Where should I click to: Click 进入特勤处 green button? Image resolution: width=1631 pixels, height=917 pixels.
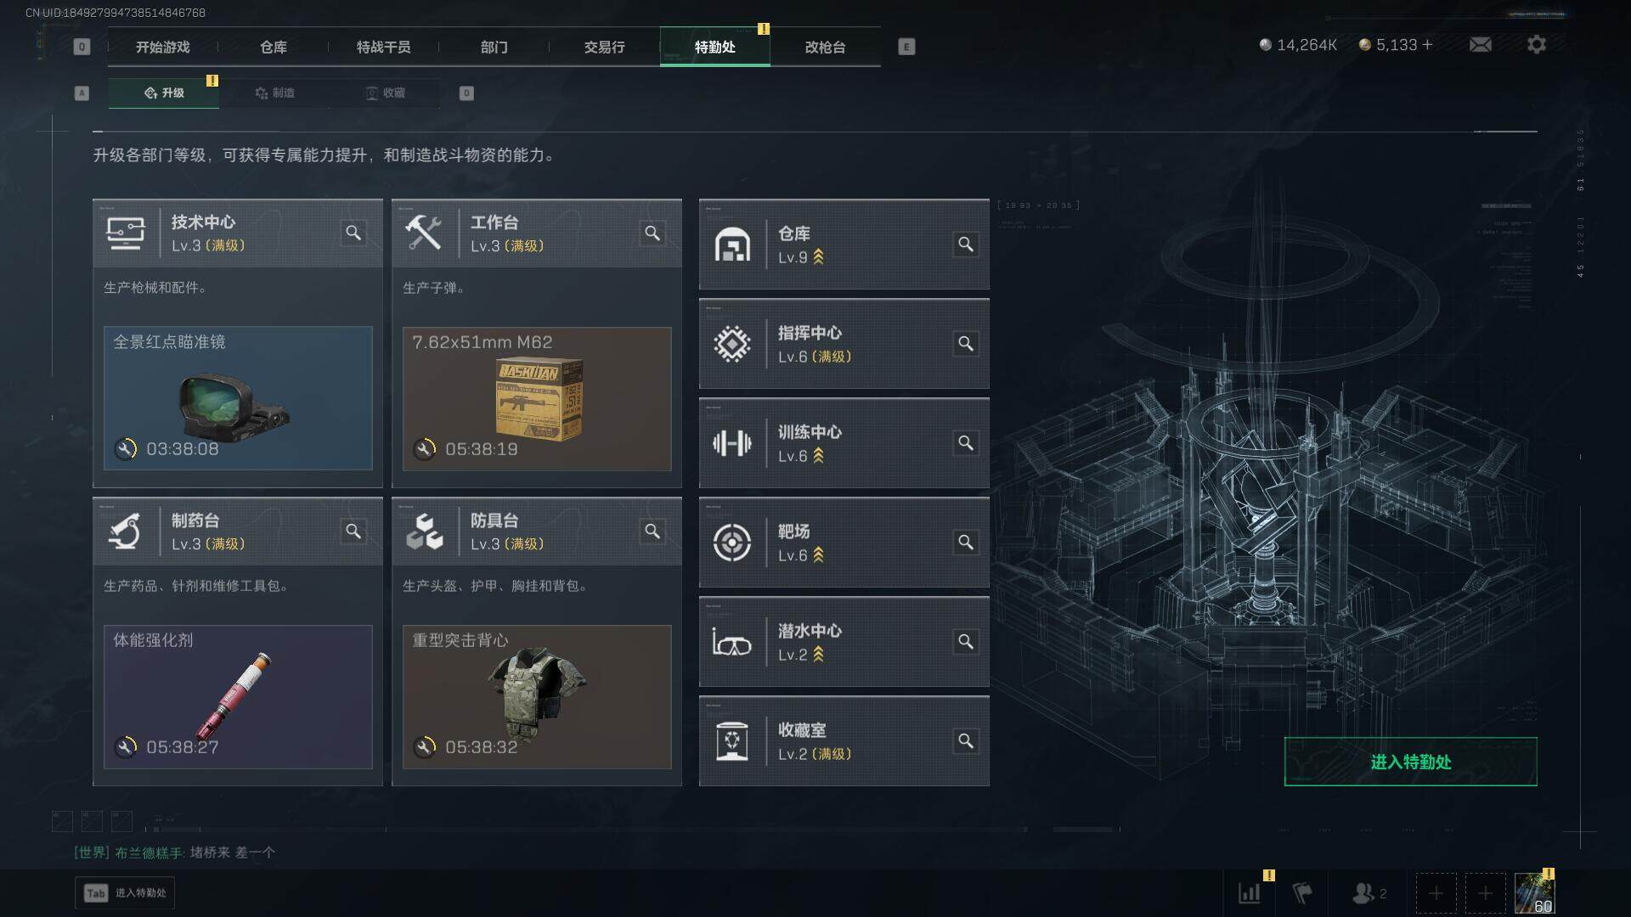(1410, 762)
